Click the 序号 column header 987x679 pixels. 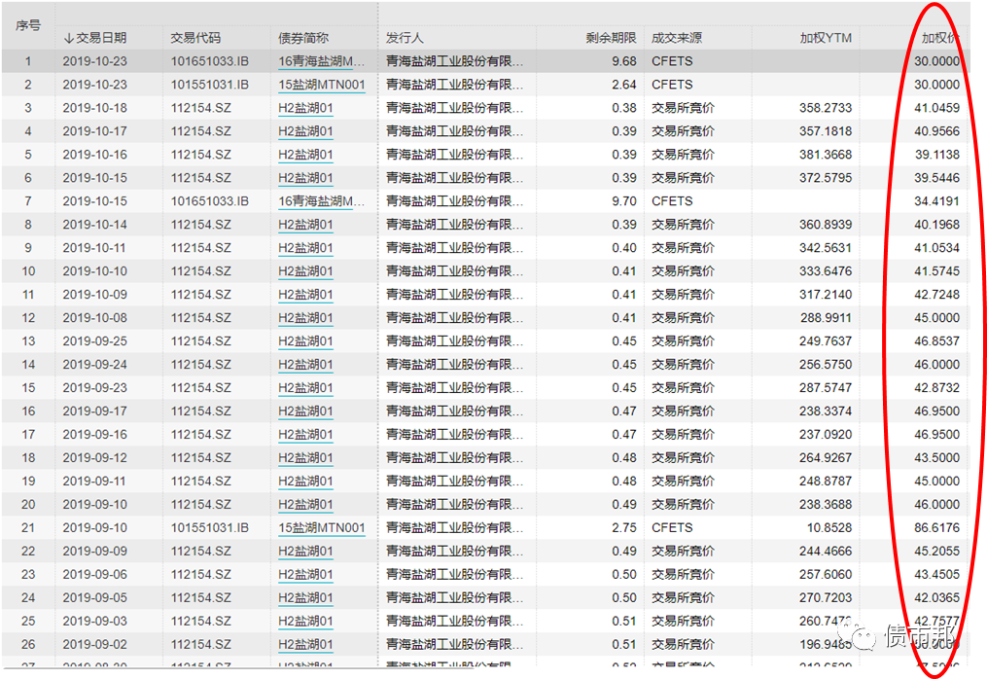tap(27, 26)
